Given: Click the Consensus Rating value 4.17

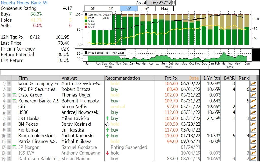Looking at the screenshot, I should [68, 8].
